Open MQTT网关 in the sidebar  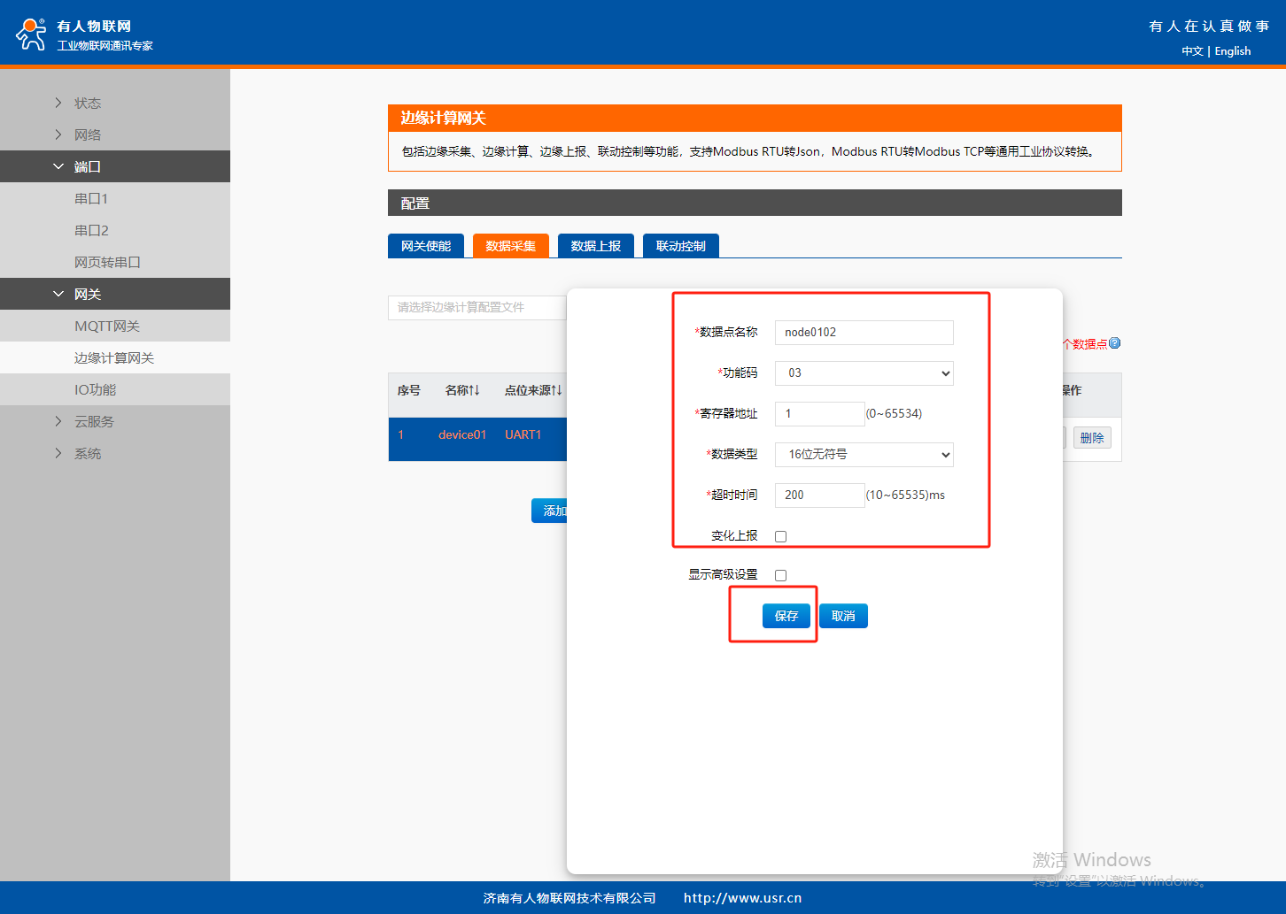(107, 326)
